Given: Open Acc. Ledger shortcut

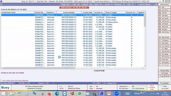Looking at the screenshot, I should [x=165, y=49].
